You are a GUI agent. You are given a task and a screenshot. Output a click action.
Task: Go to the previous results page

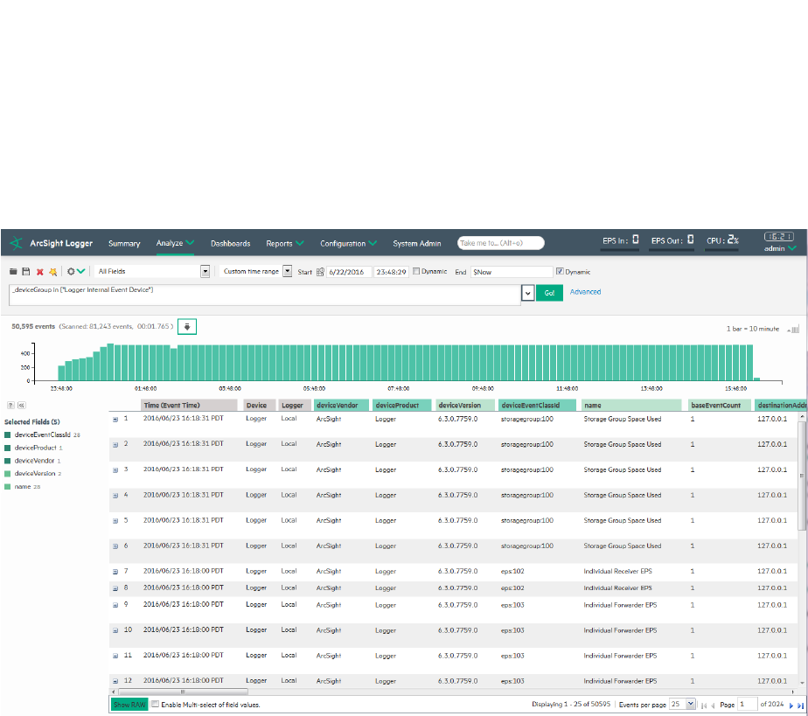click(713, 706)
